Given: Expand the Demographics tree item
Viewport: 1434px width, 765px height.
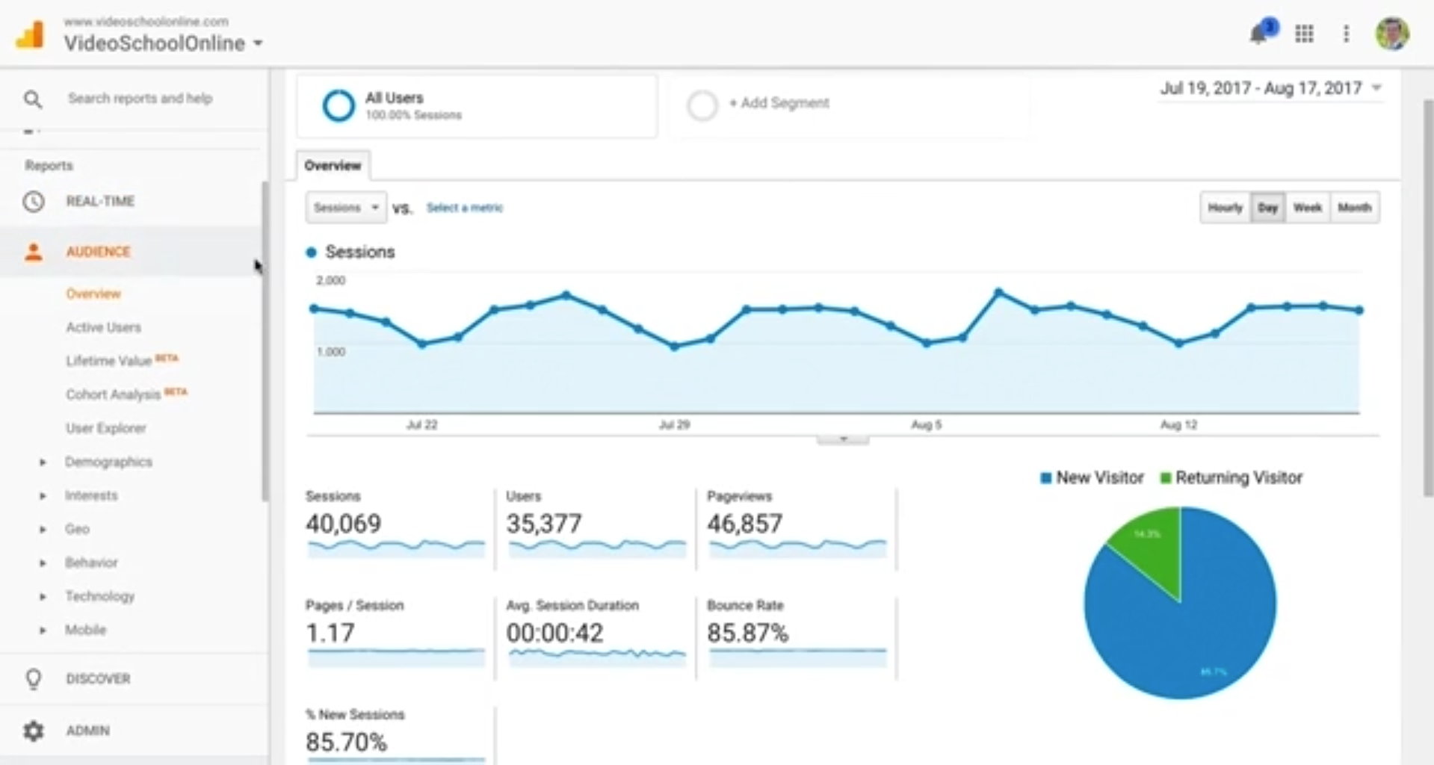Looking at the screenshot, I should (x=43, y=462).
